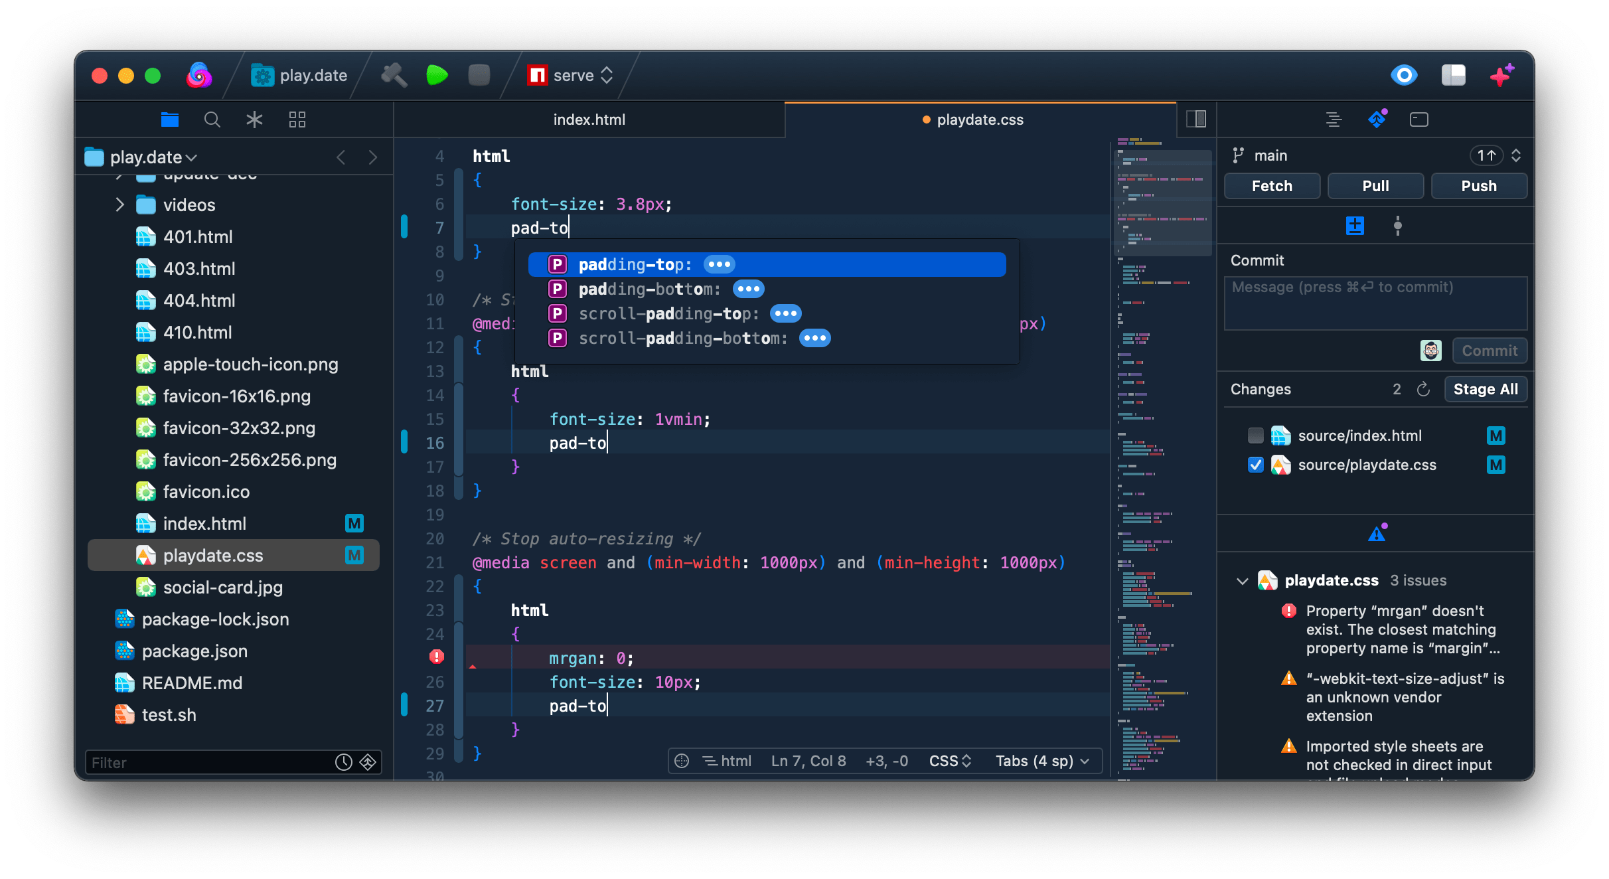Click the Stop square button in toolbar
Viewport: 1609px width, 879px height.
(x=479, y=75)
